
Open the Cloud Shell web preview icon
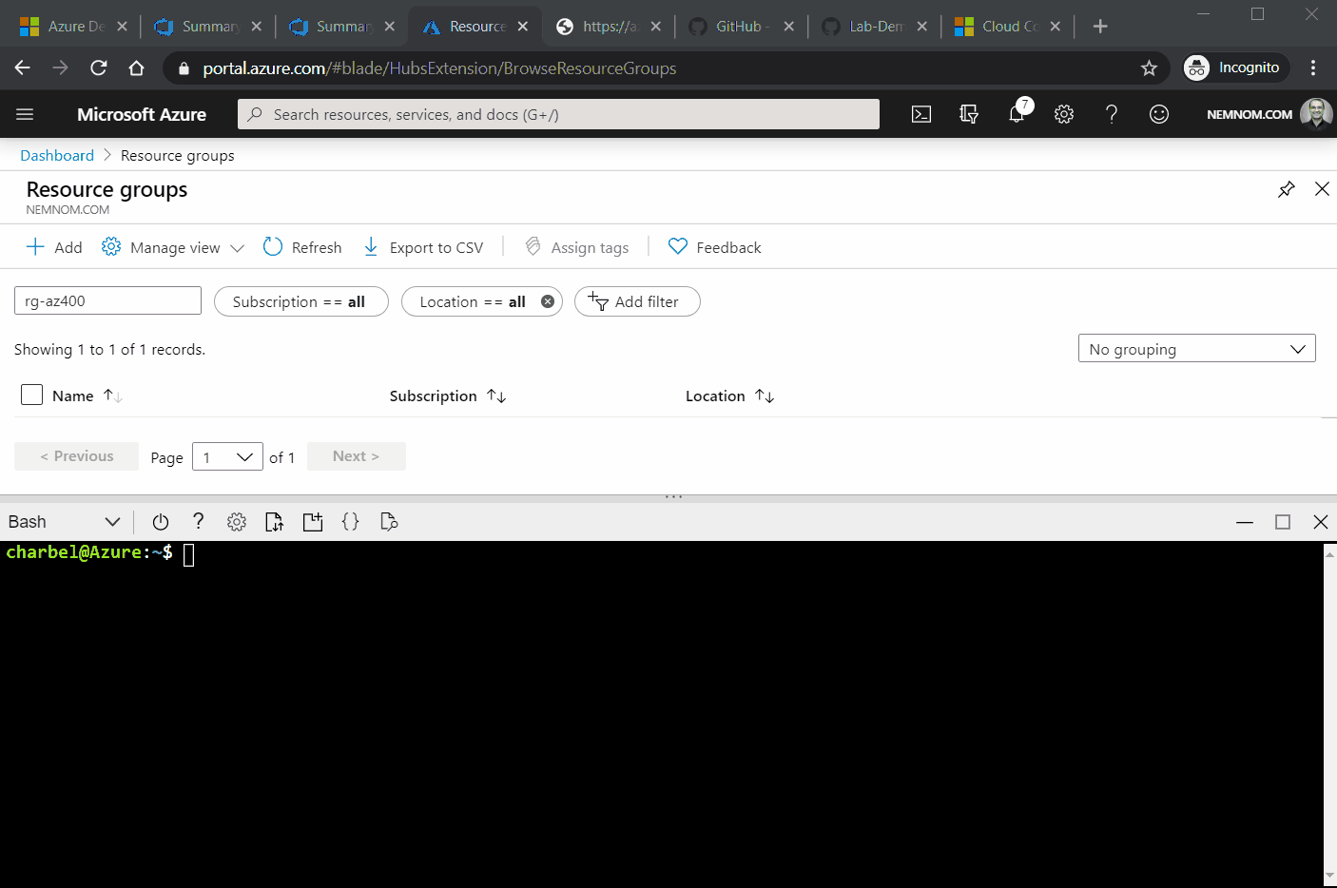click(389, 522)
